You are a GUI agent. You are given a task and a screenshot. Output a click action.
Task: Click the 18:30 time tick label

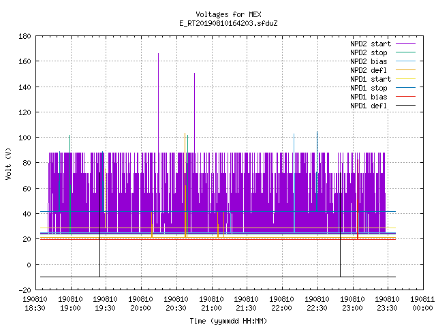click(35, 304)
